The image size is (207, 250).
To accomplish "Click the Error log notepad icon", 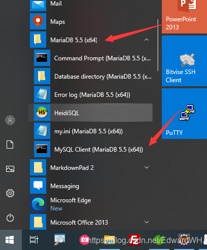I will 42,94.
